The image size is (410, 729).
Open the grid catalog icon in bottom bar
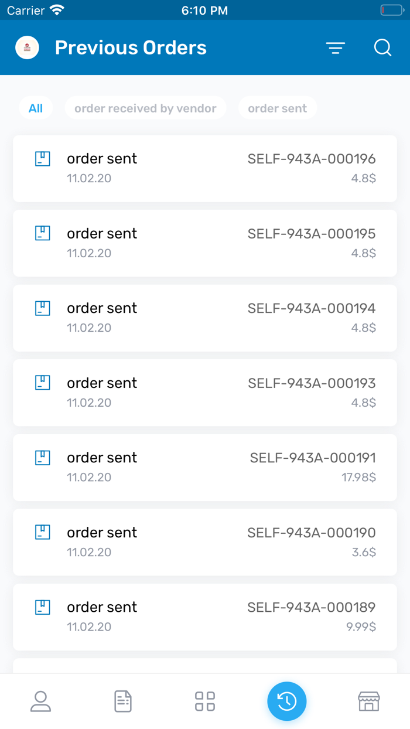pyautogui.click(x=204, y=701)
